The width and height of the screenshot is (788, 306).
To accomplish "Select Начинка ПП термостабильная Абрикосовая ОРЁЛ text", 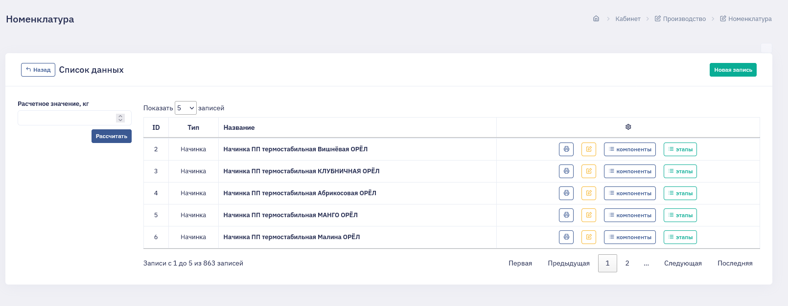I will point(300,193).
